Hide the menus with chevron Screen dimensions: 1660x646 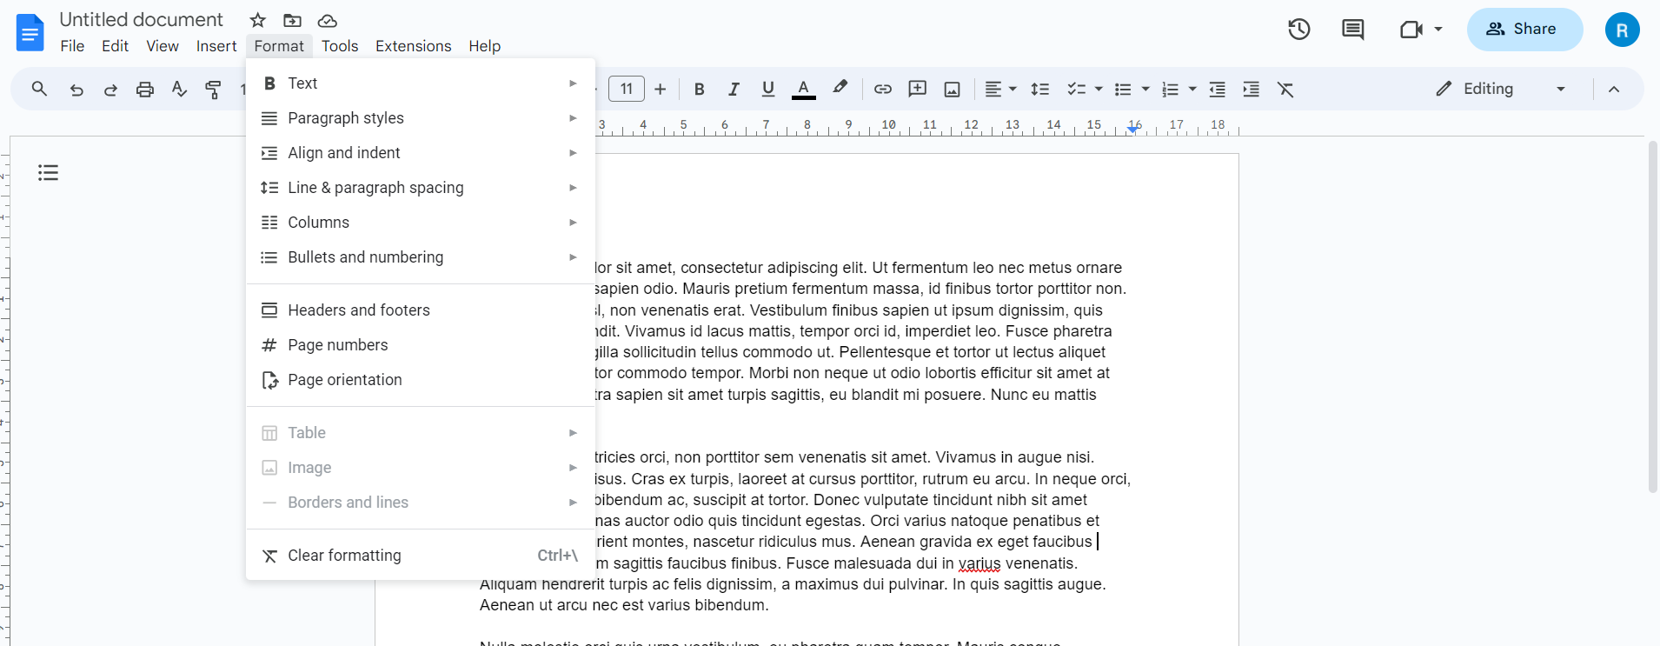click(x=1614, y=89)
